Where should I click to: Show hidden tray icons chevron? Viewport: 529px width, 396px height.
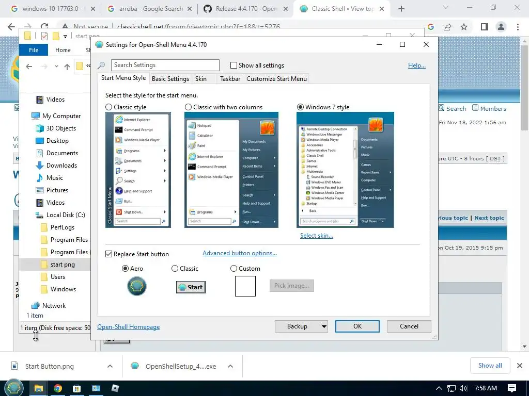[439, 388]
